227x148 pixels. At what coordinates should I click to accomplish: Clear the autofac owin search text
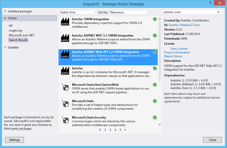tap(218, 12)
